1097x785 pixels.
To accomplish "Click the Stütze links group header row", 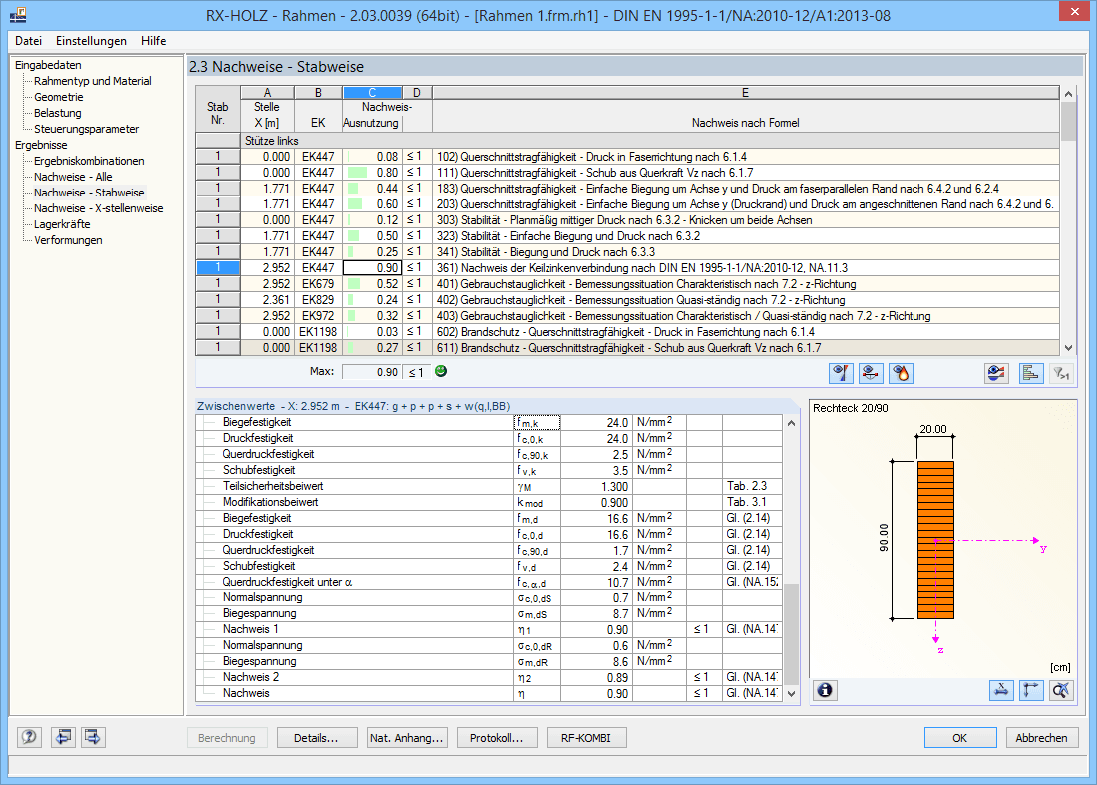I will pyautogui.click(x=627, y=141).
